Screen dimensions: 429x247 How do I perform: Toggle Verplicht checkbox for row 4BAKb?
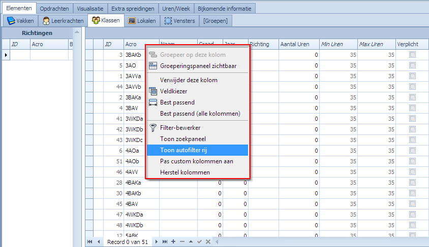click(x=412, y=193)
